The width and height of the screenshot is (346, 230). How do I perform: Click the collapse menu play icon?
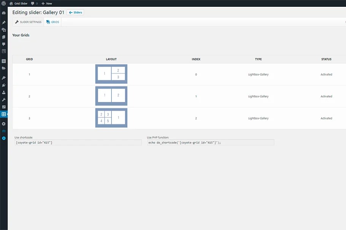click(x=4, y=138)
